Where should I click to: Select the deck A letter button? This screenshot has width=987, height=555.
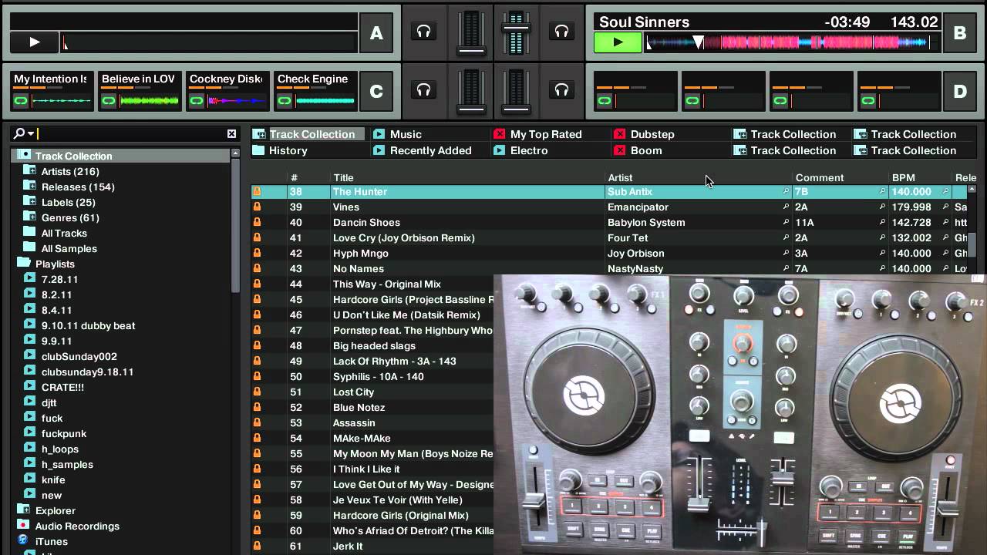click(x=376, y=33)
